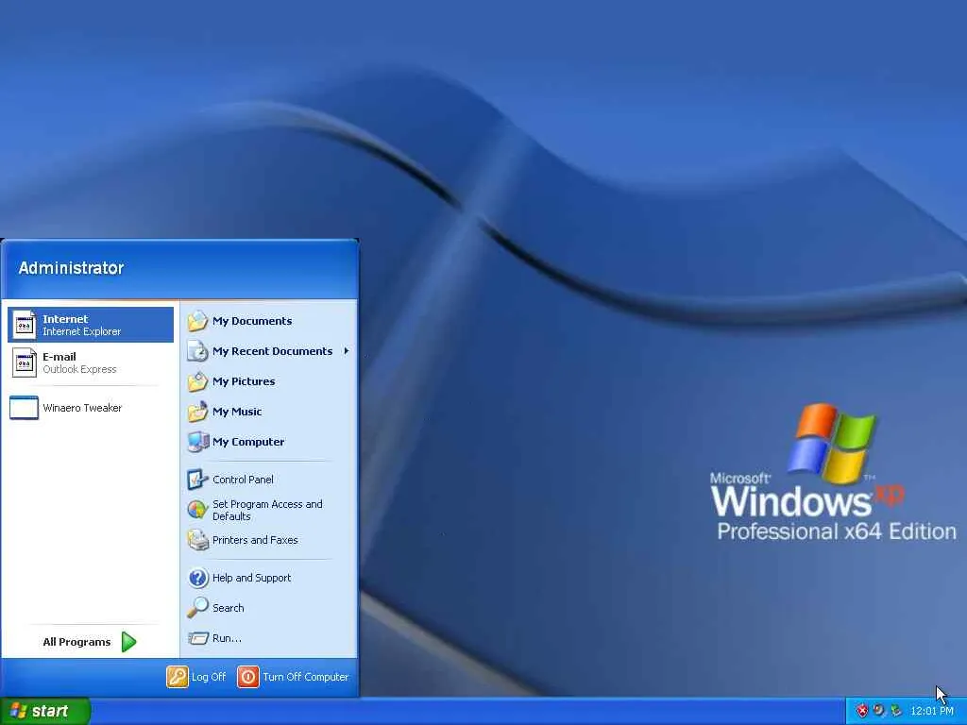Click the tray icon beside the clock
The height and width of the screenshot is (725, 967).
pyautogui.click(x=895, y=711)
